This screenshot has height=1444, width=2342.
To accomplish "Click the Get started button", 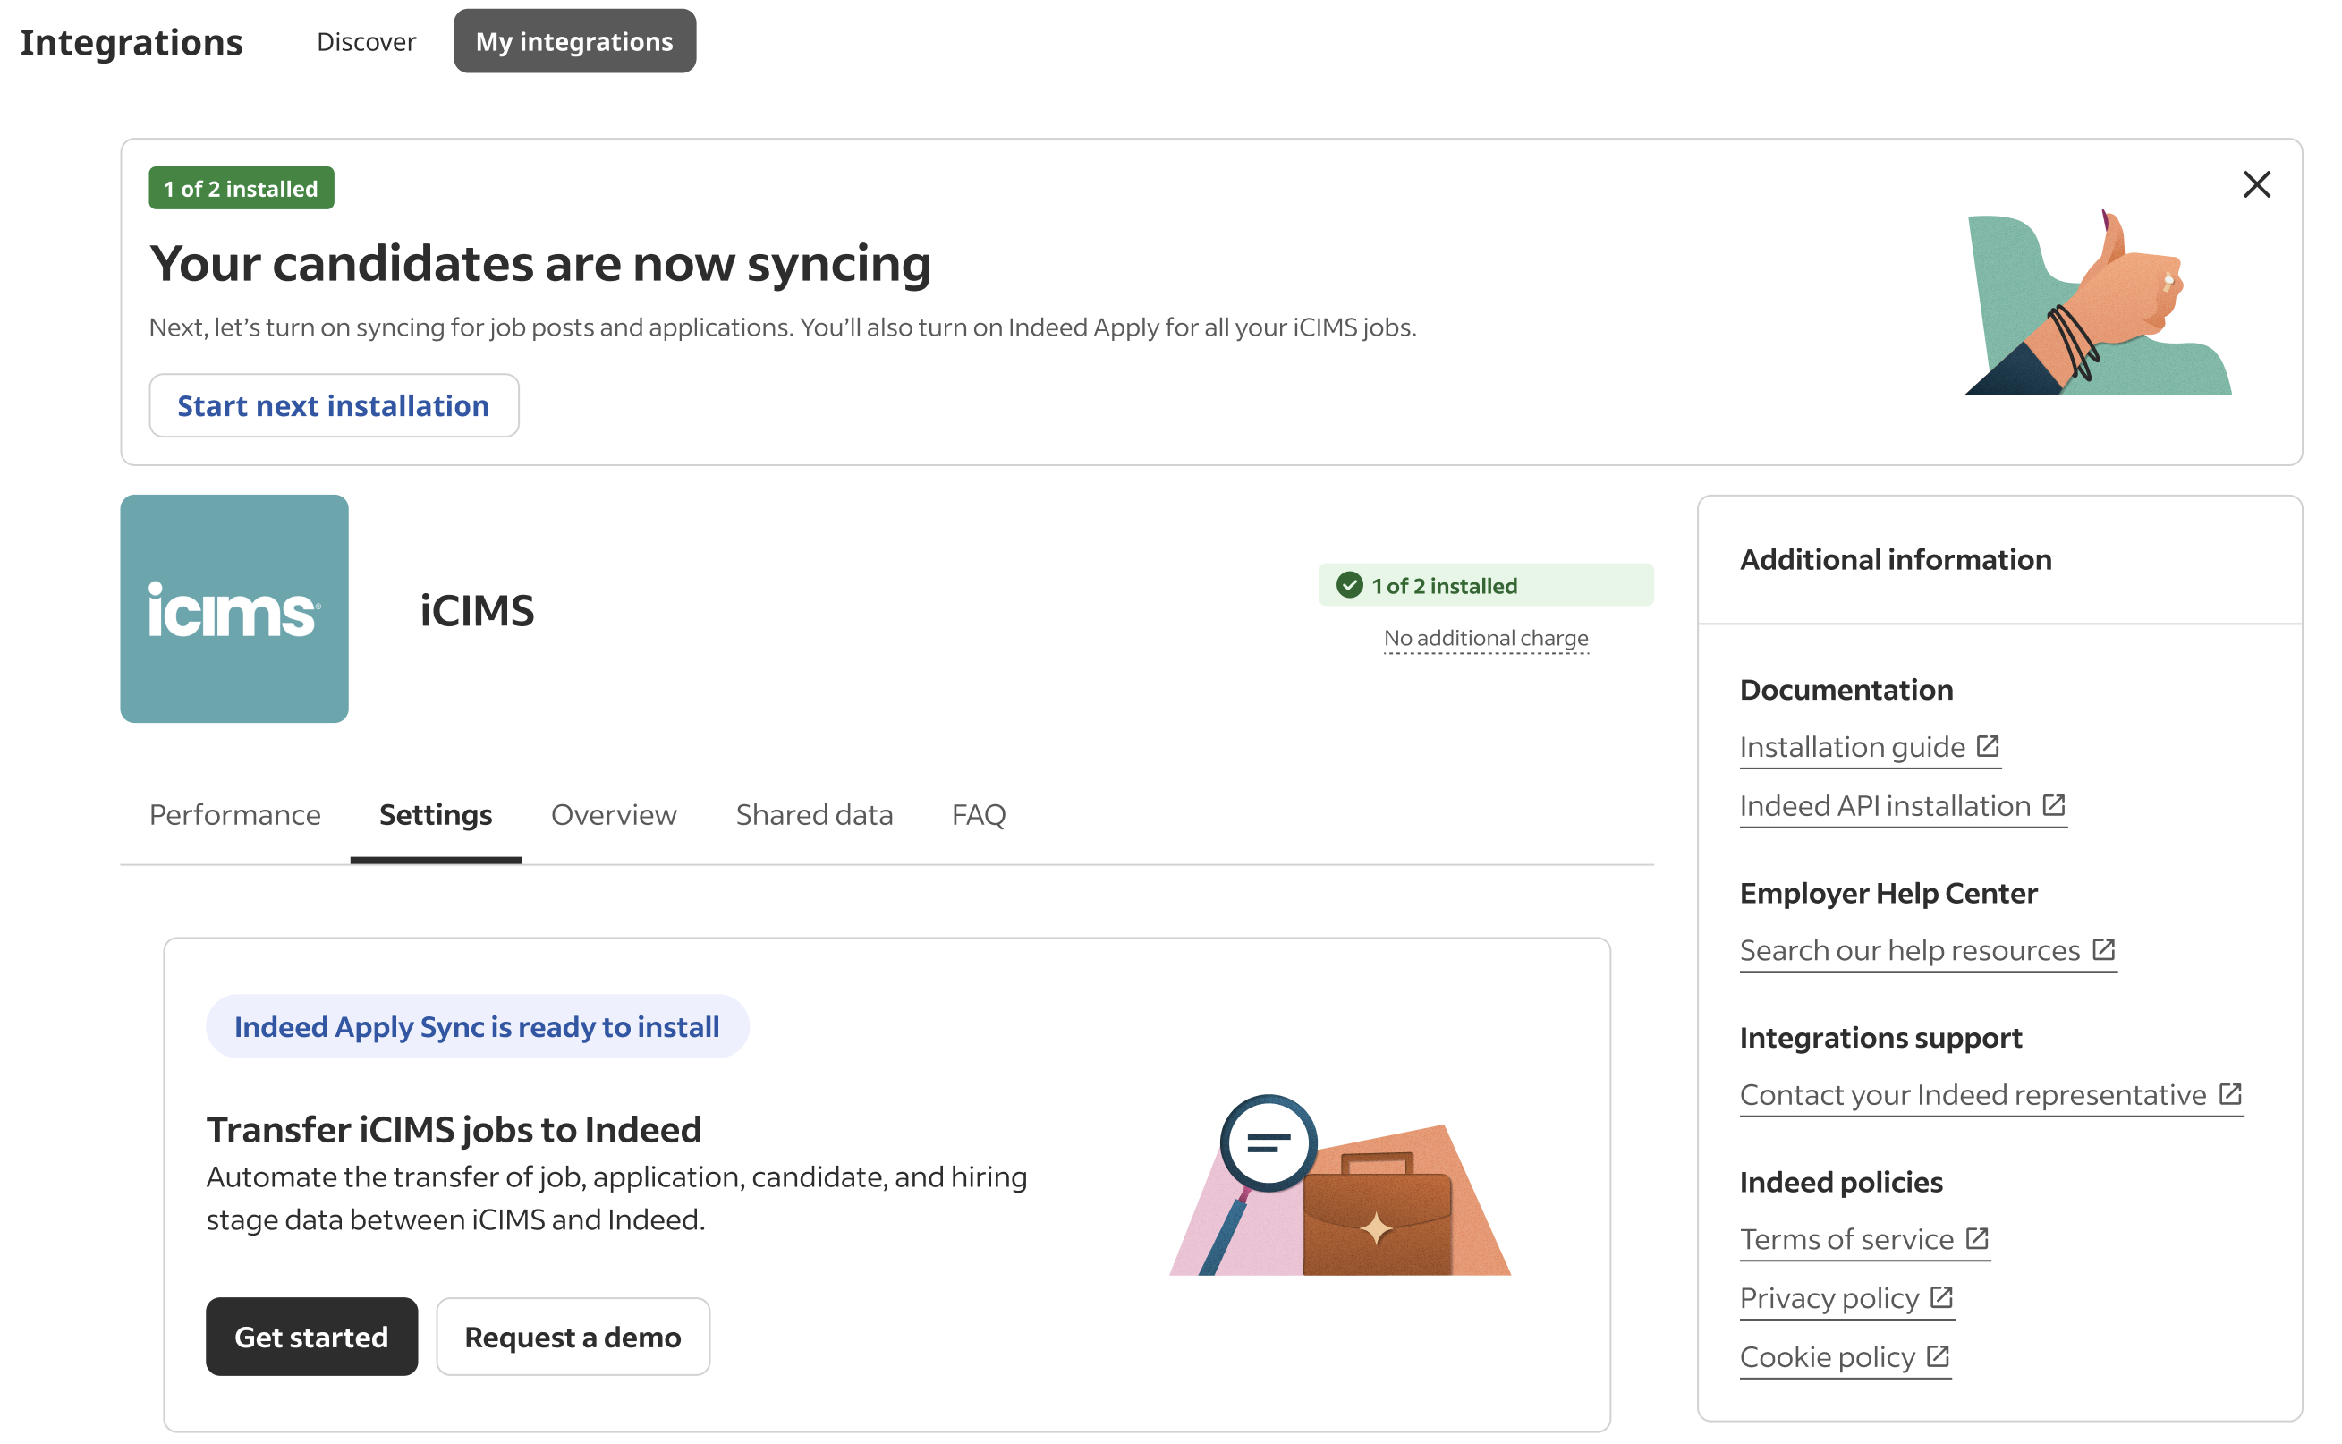I will click(312, 1337).
